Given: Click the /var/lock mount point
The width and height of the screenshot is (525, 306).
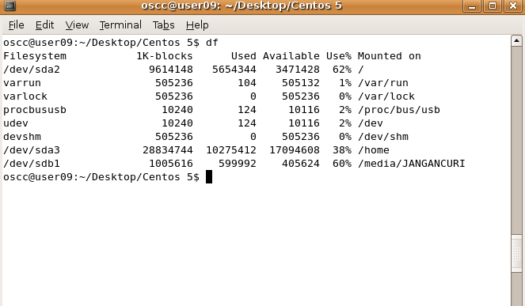Looking at the screenshot, I should [386, 96].
